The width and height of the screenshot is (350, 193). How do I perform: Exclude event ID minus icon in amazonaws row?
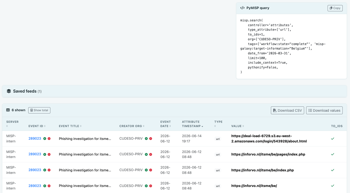tap(49, 139)
